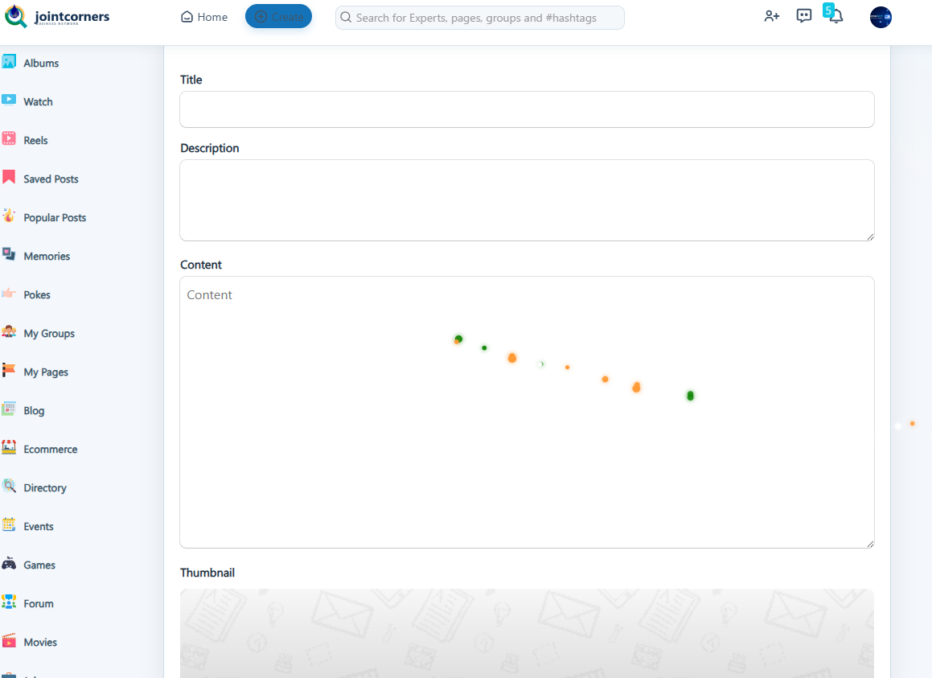Navigate to Ecommerce in the sidebar
Image resolution: width=932 pixels, height=678 pixels.
(x=51, y=450)
